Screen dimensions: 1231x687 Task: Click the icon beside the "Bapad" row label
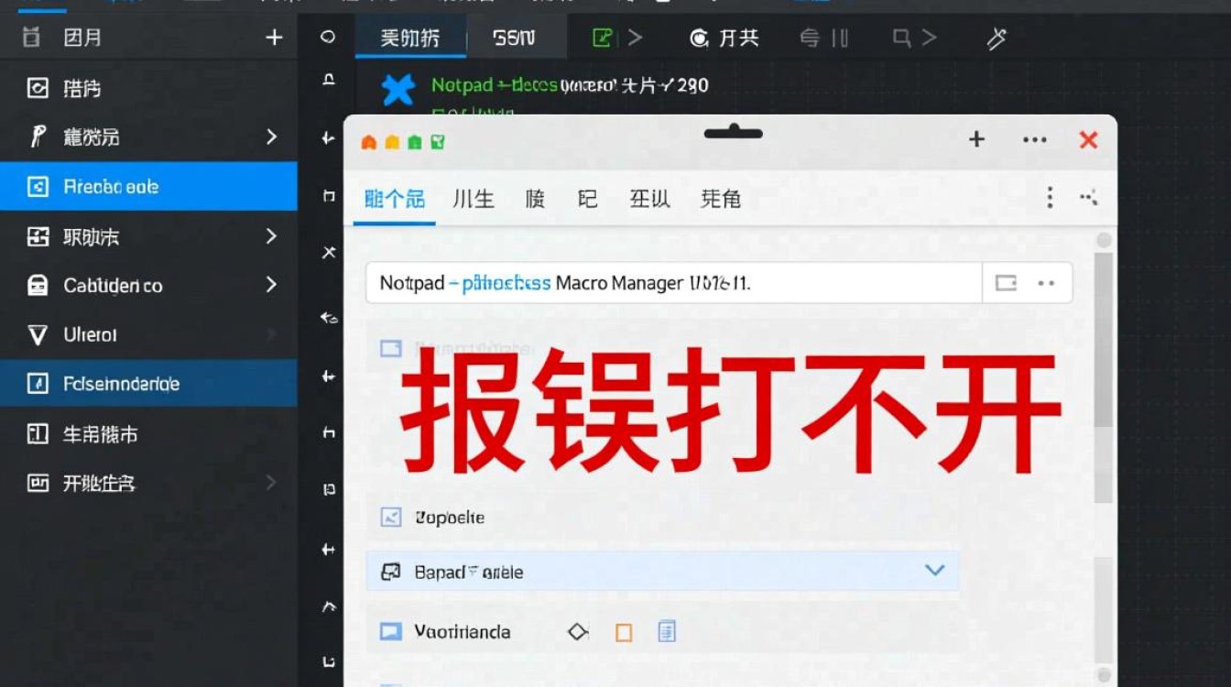click(391, 572)
